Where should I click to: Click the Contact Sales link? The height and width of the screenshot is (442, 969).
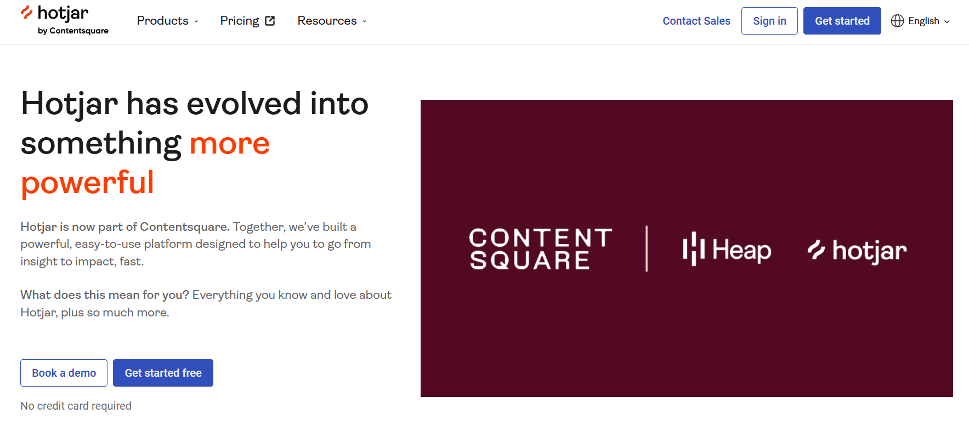[696, 21]
